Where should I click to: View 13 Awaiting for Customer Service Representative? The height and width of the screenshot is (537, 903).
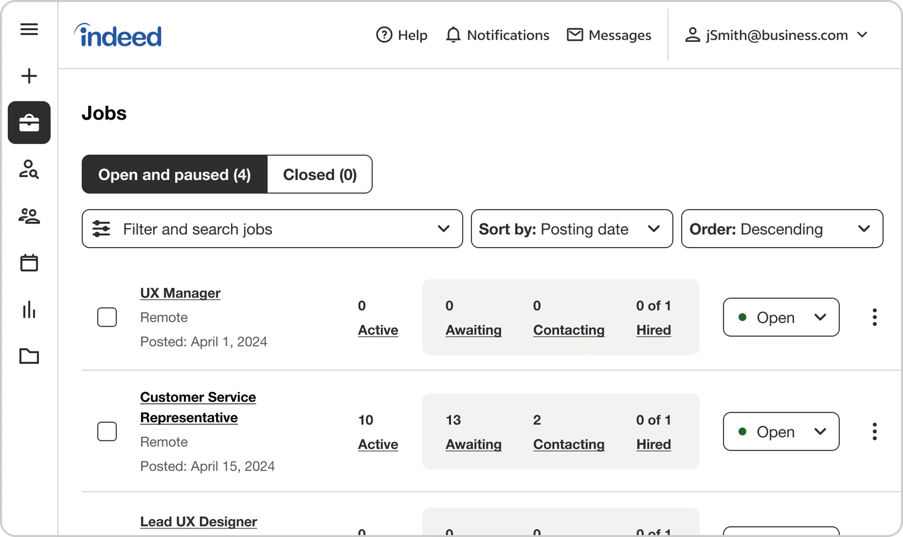(x=474, y=444)
